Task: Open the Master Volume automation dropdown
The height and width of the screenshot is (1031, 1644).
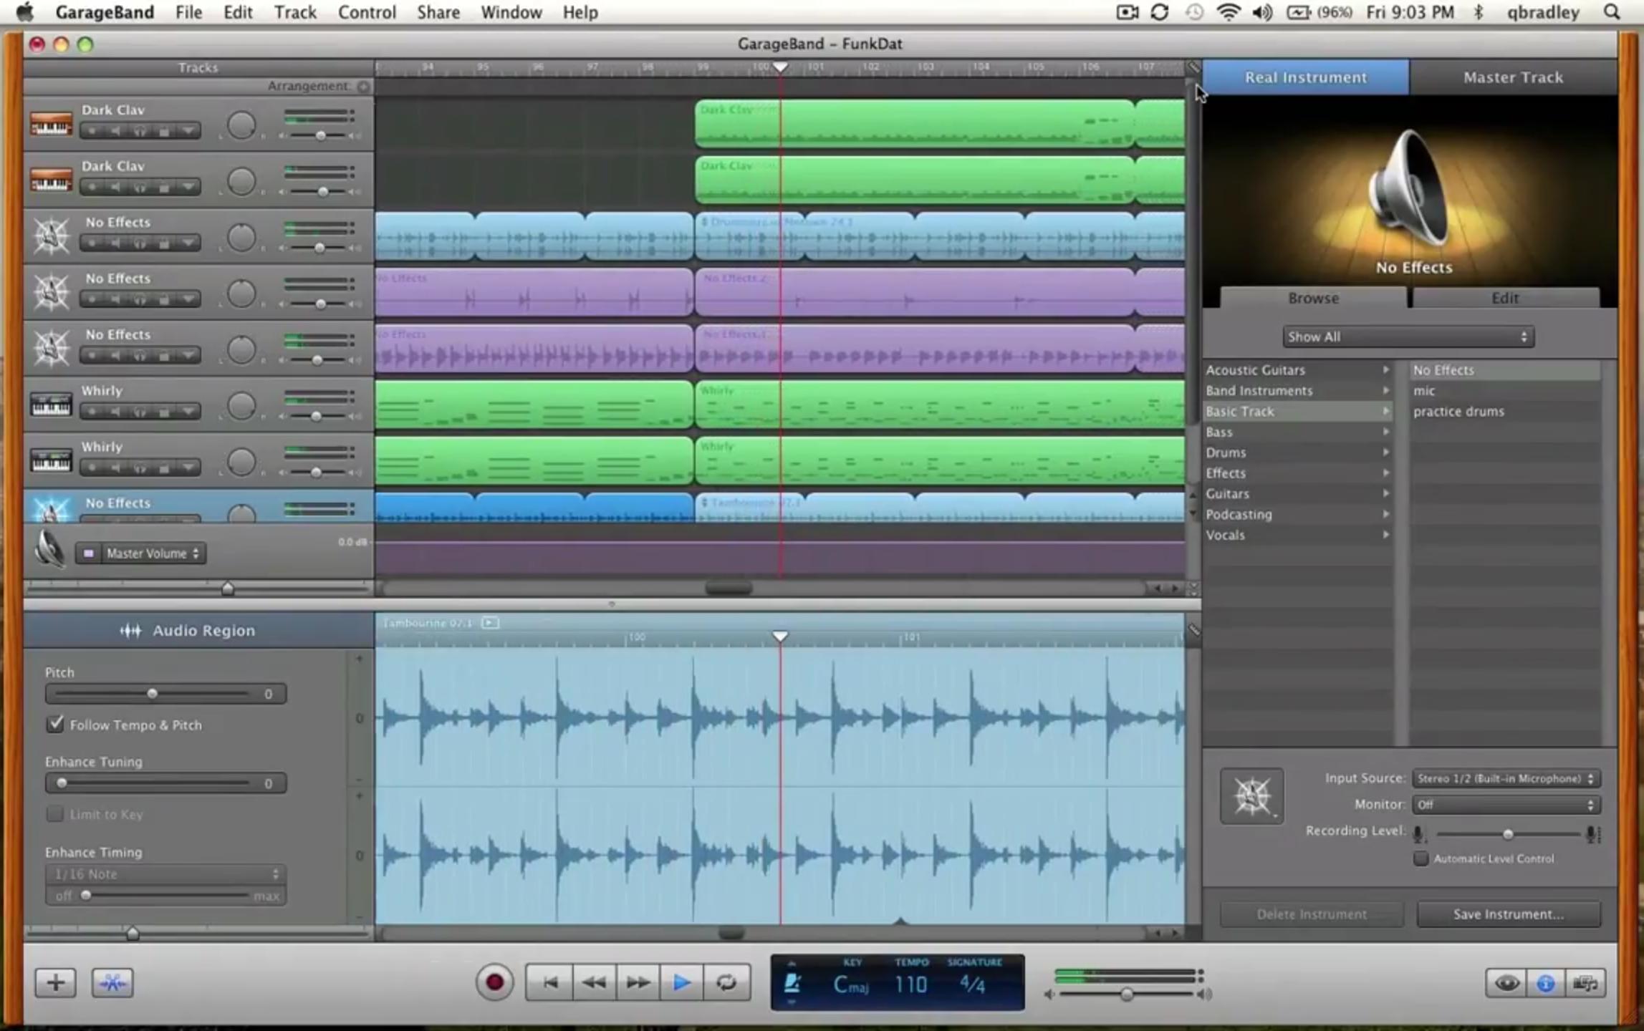Action: coord(153,553)
